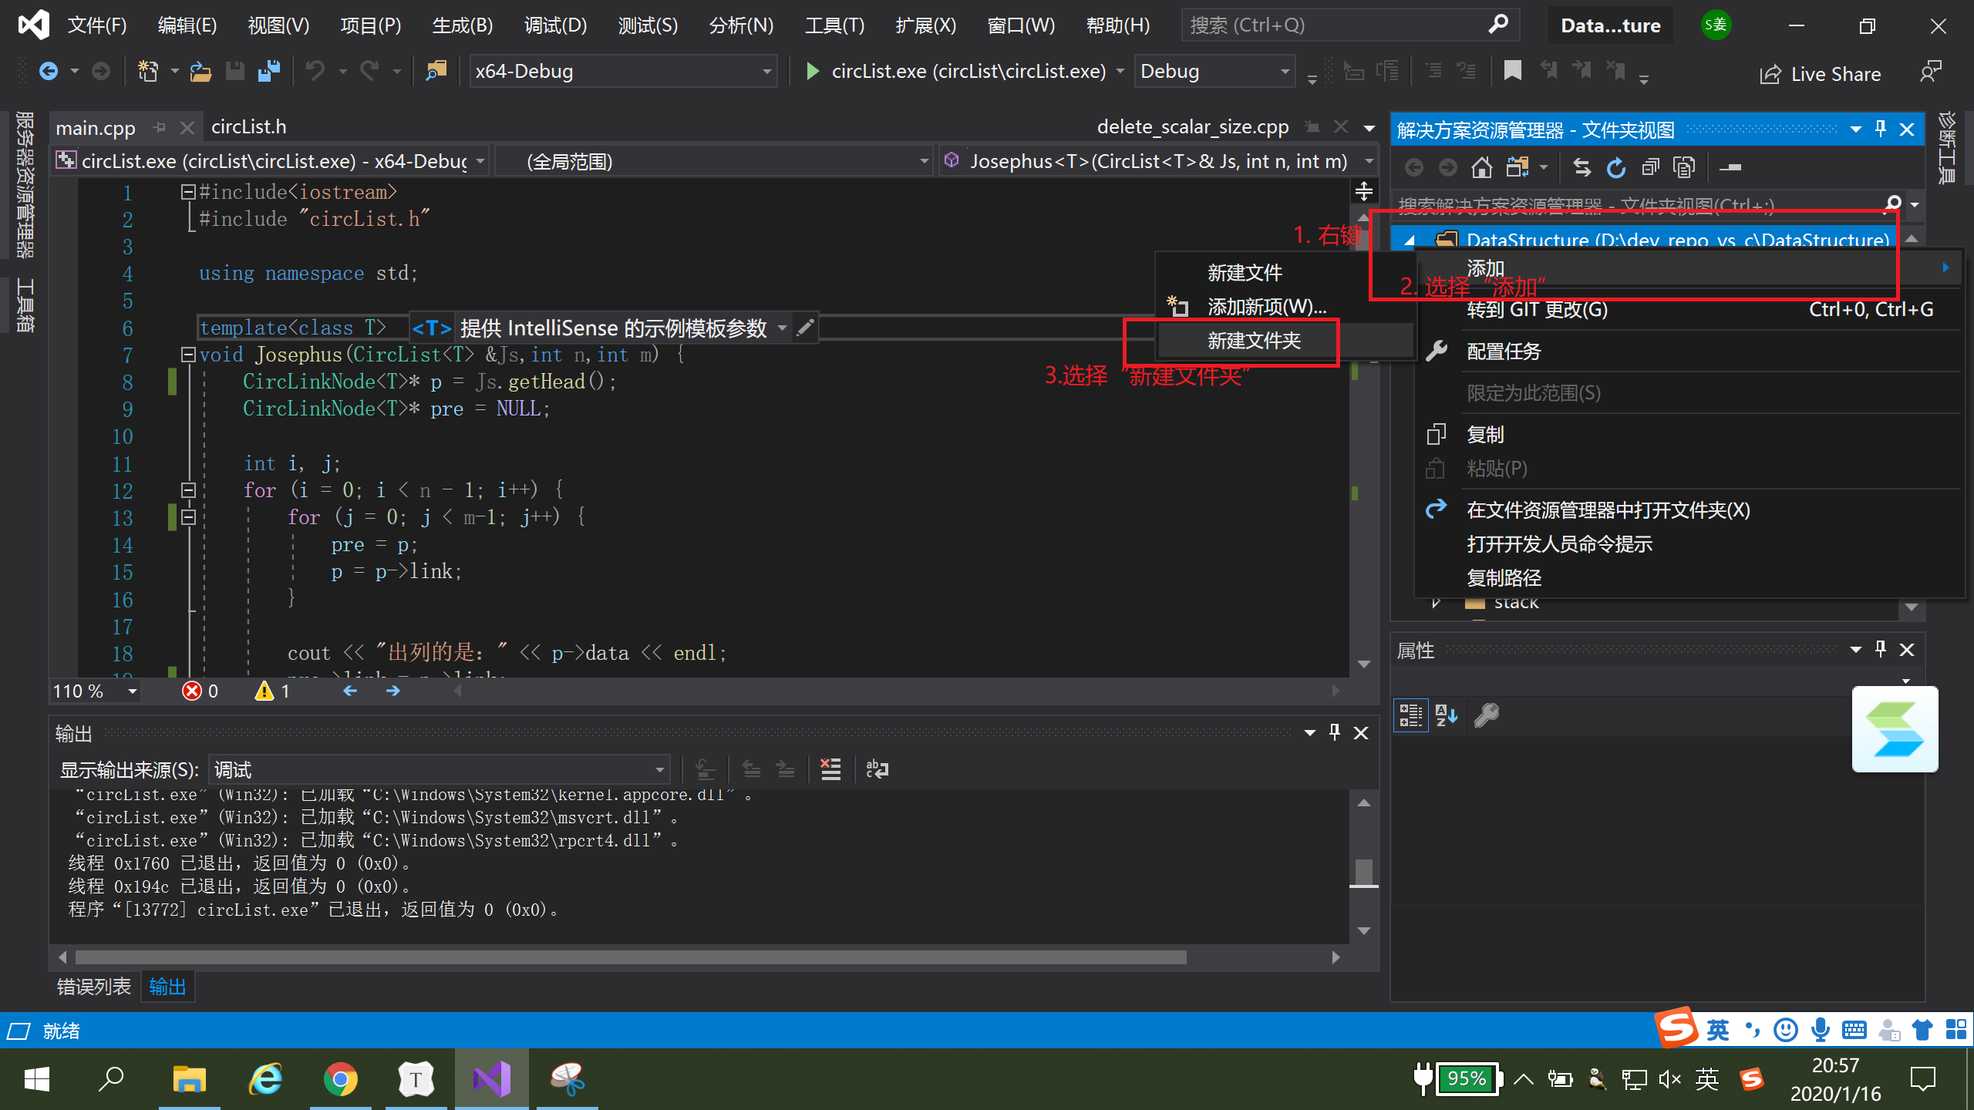This screenshot has height=1110, width=1974.
Task: Toggle word wrap in Output panel
Action: coord(877,769)
